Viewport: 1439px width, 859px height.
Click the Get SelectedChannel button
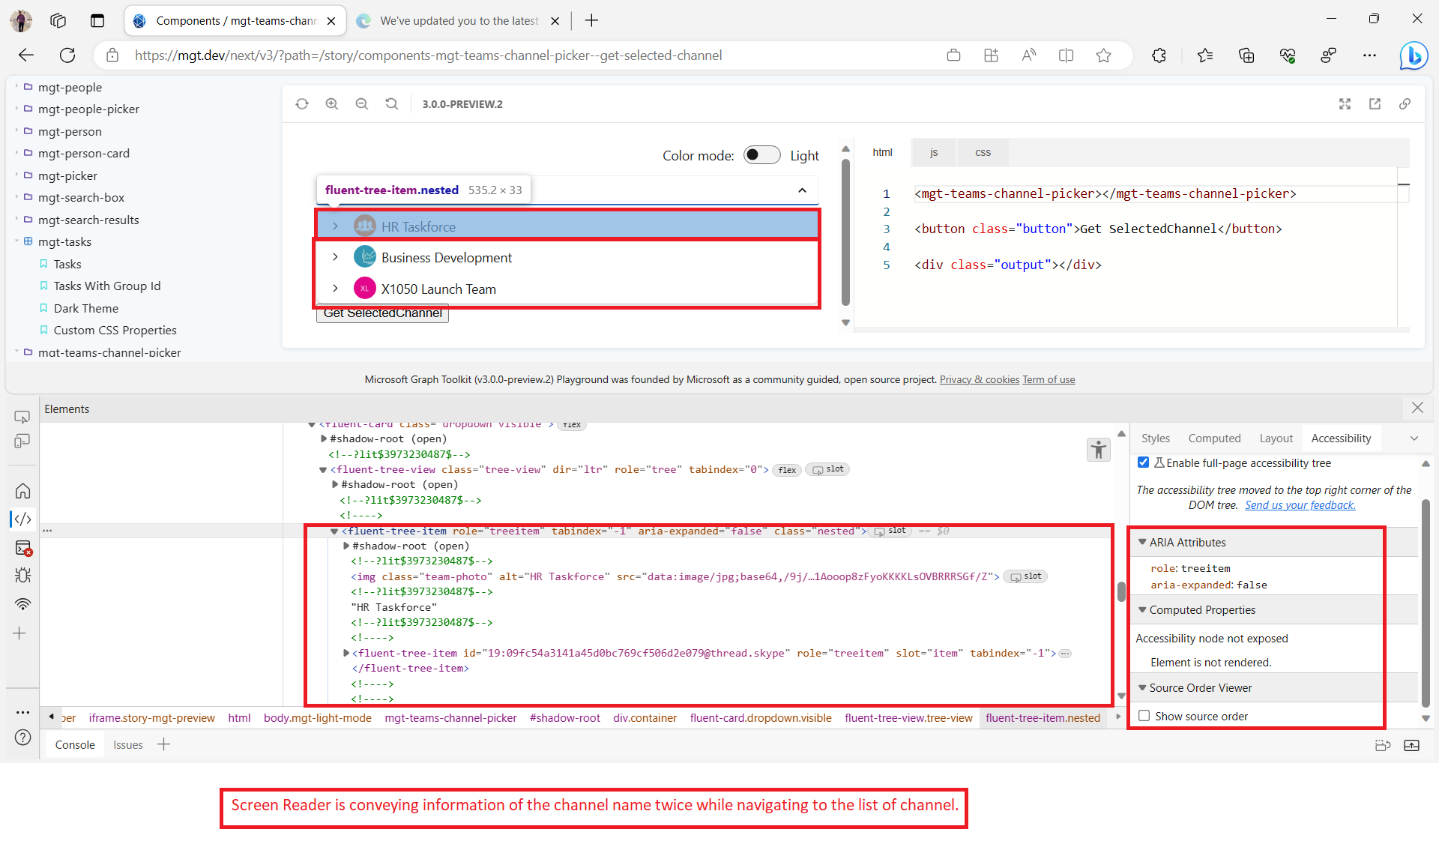381,313
